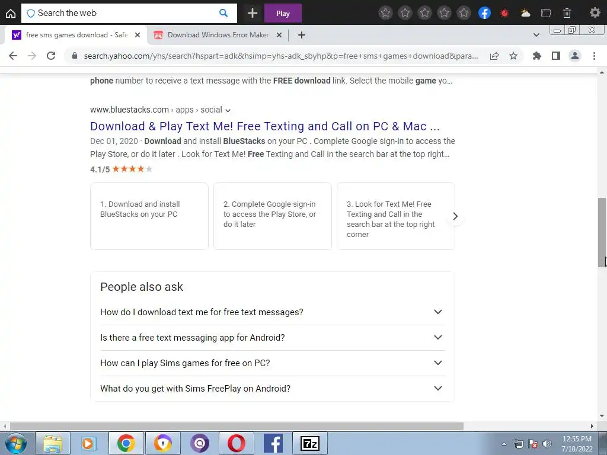Show hidden system tray icons
Screen dimensions: 607x455
(x=504, y=444)
